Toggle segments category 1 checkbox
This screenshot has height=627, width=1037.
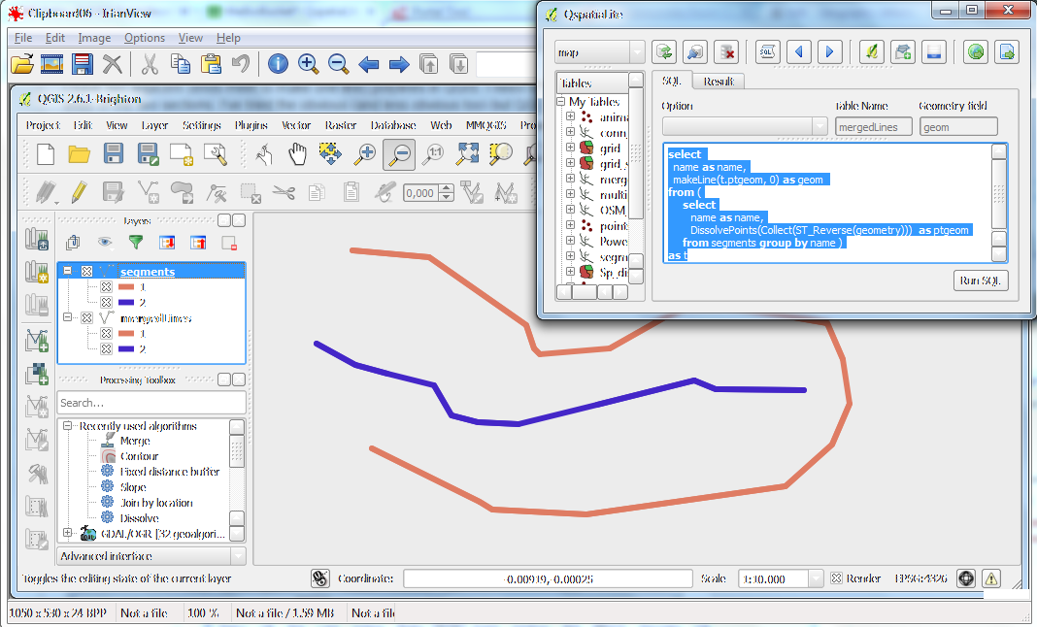pyautogui.click(x=107, y=287)
